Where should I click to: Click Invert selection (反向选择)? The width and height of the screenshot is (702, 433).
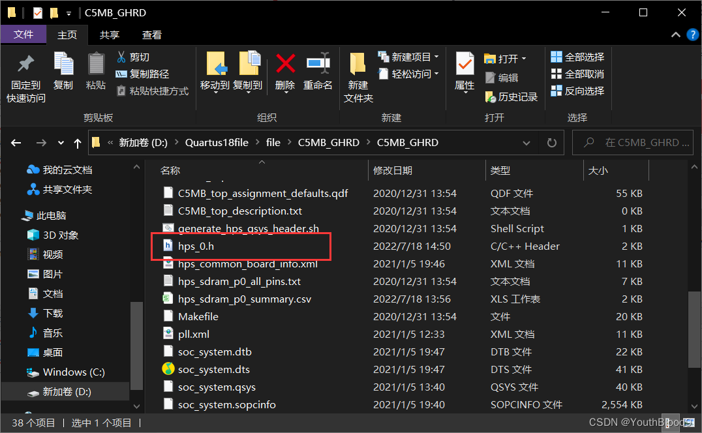tap(577, 91)
